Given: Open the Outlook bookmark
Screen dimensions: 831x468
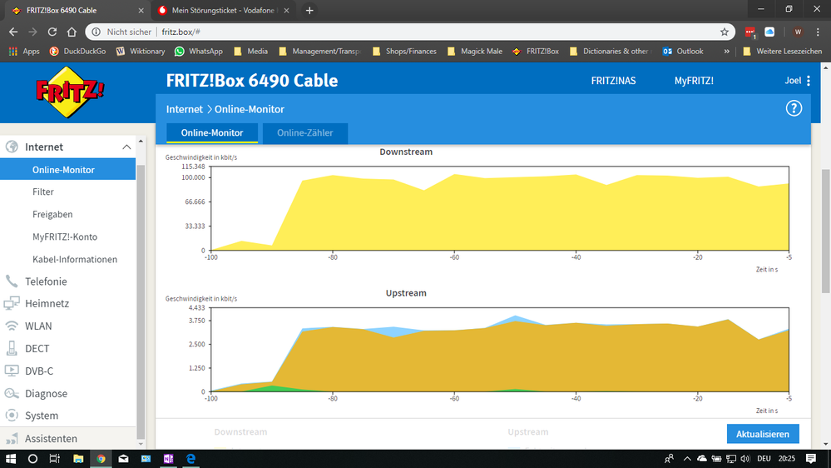Looking at the screenshot, I should click(683, 52).
